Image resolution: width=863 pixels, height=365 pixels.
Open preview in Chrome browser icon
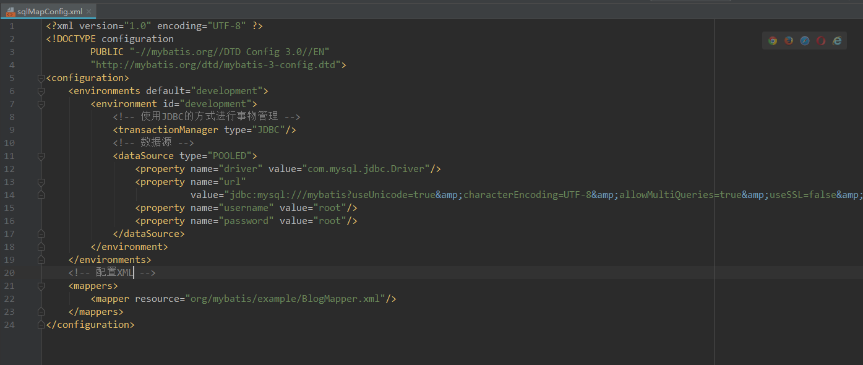pos(773,41)
